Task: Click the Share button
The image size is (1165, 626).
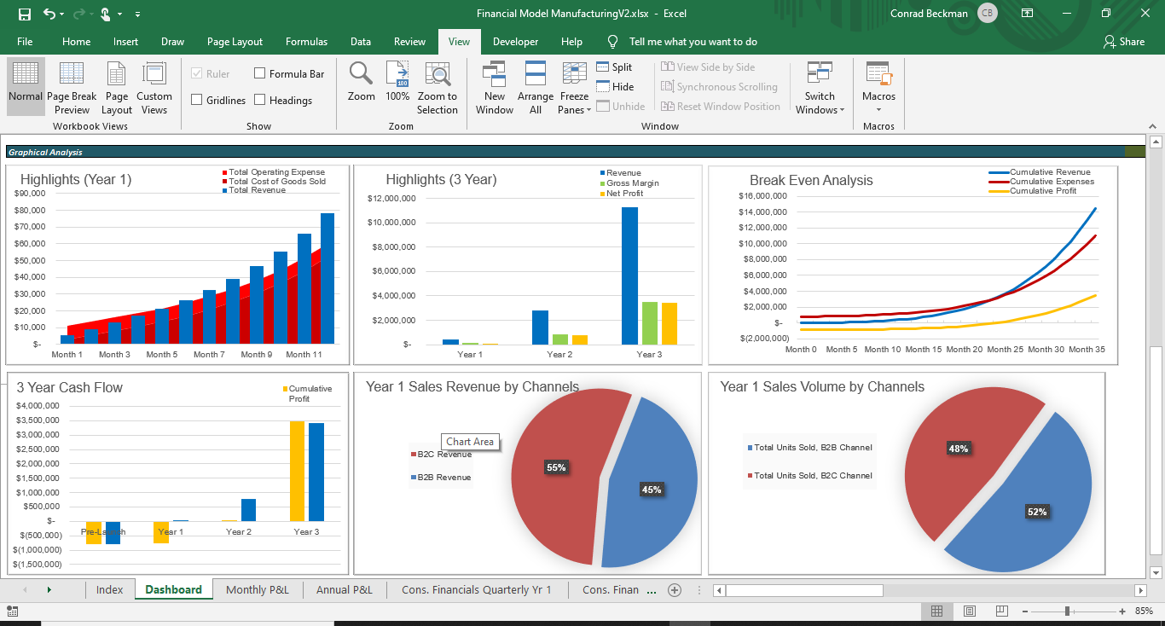Action: tap(1124, 41)
